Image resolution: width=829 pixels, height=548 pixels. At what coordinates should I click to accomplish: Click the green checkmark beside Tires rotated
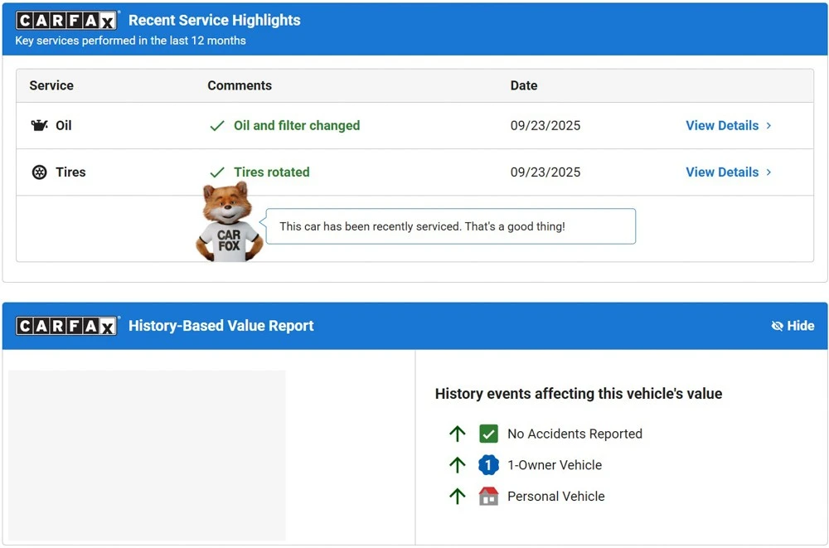pyautogui.click(x=217, y=172)
